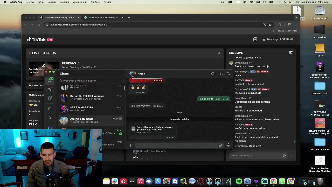The width and height of the screenshot is (332, 187).
Task: Click WhatsApp chat list scrollbar
Action: pyautogui.click(x=125, y=88)
